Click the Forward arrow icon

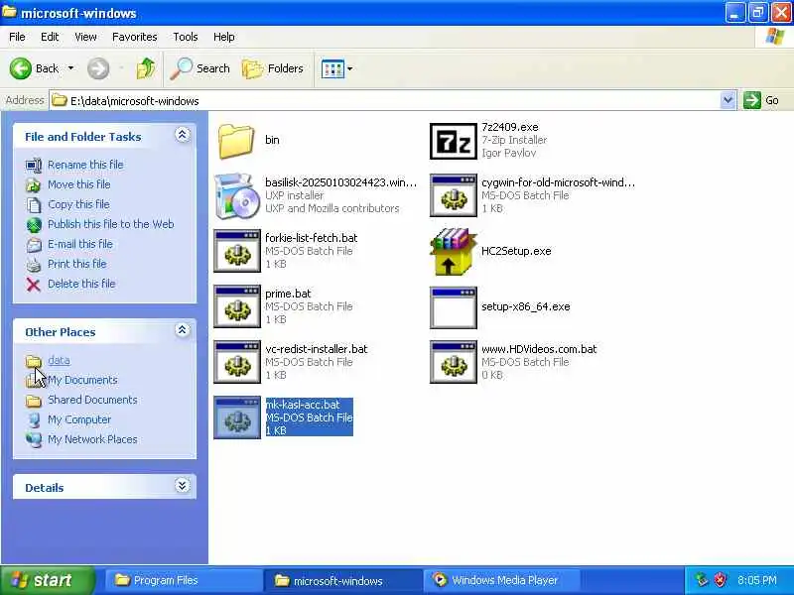coord(98,68)
